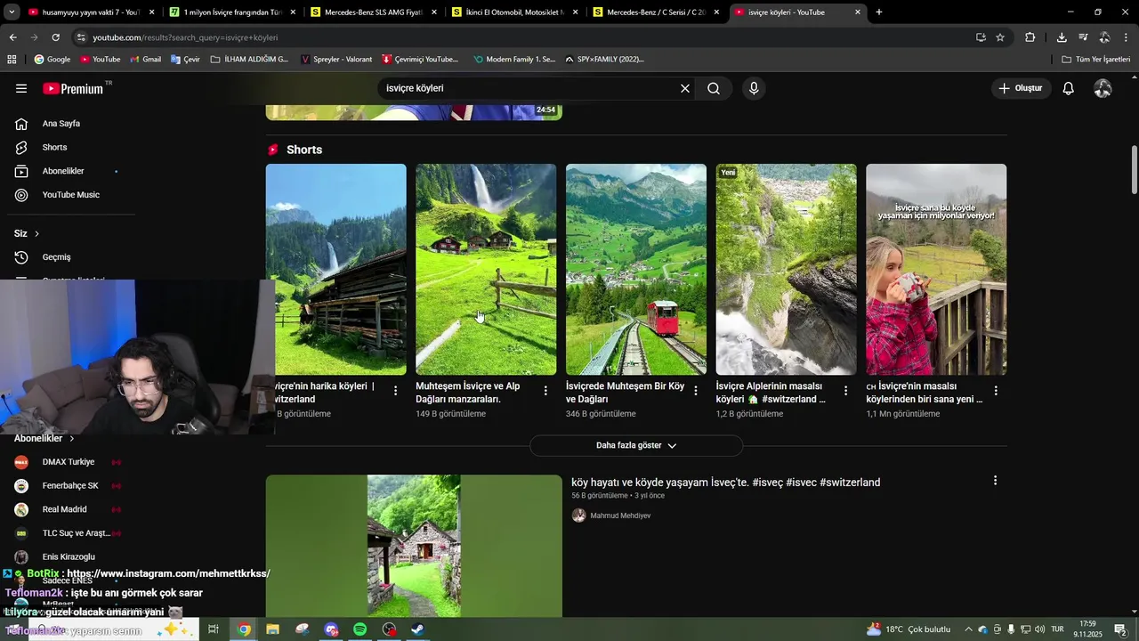Open the YouTube hamburger guide menu
The image size is (1139, 641).
[21, 88]
